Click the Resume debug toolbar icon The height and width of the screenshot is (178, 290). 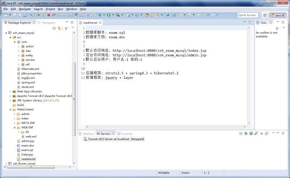click(38, 15)
